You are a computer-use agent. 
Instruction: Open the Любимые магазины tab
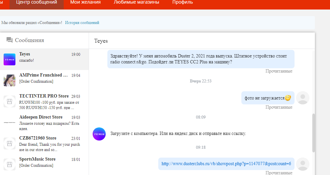(x=136, y=3)
